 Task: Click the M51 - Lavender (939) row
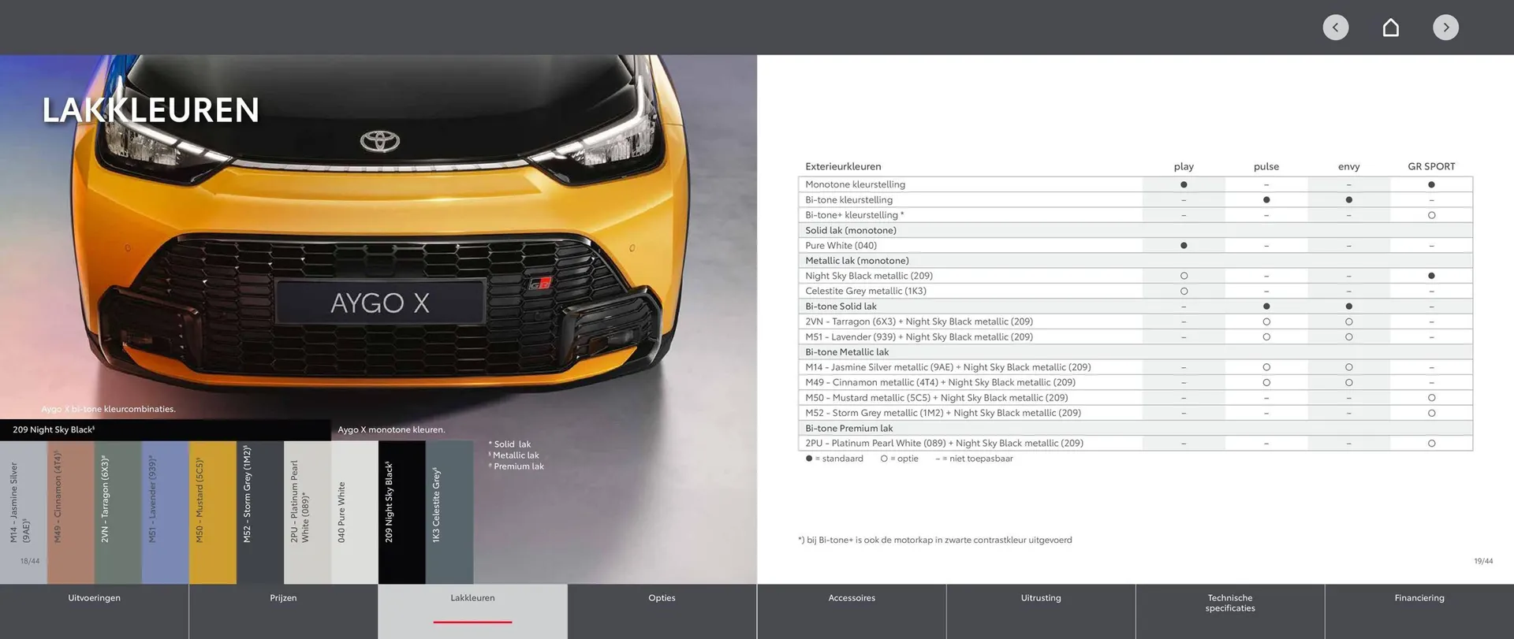click(x=1135, y=336)
